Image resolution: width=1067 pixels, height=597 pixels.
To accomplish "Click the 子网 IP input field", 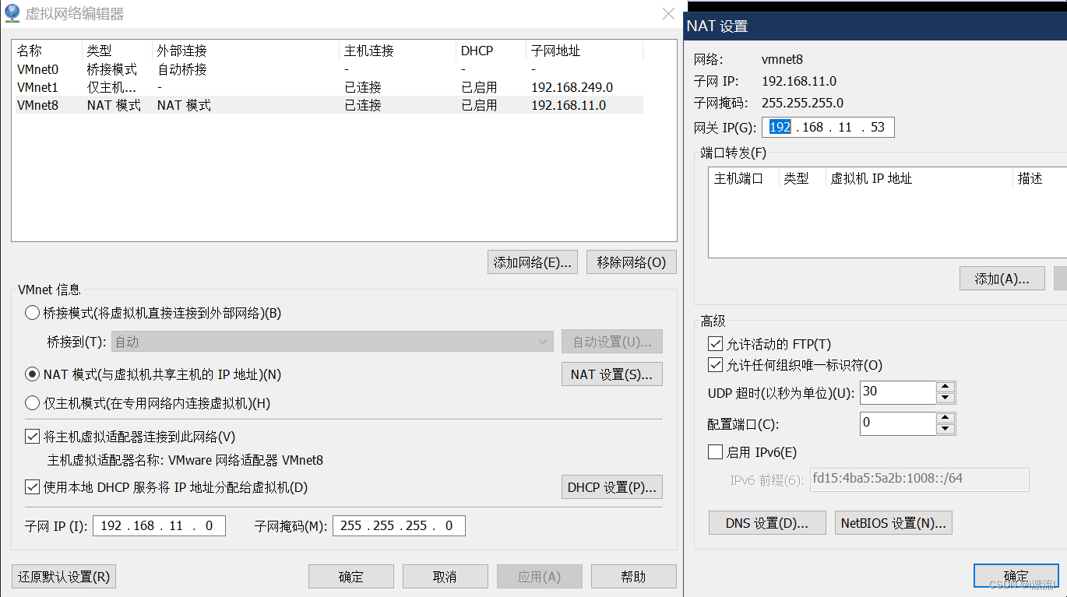I will coord(159,525).
